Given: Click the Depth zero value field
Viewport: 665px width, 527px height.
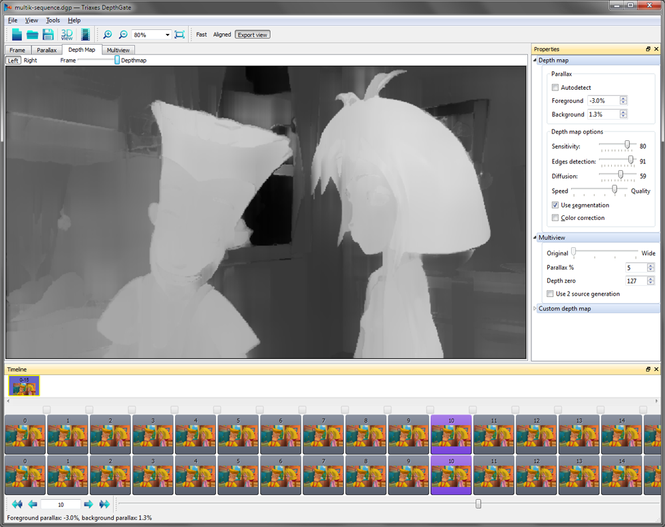Looking at the screenshot, I should coord(636,280).
